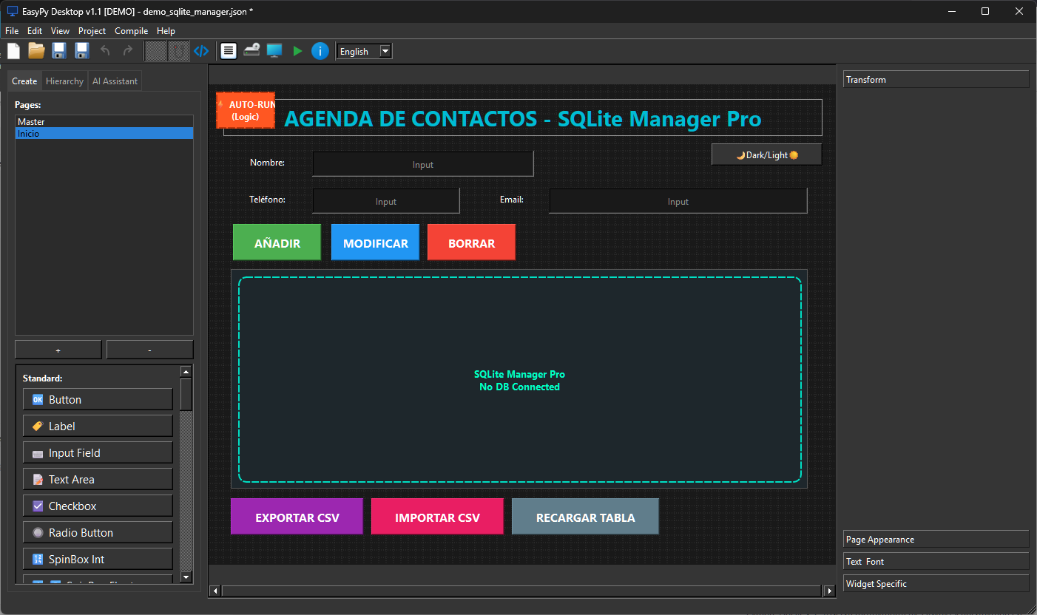Image resolution: width=1037 pixels, height=615 pixels.
Task: Add a Label widget from the Standard list
Action: point(98,426)
